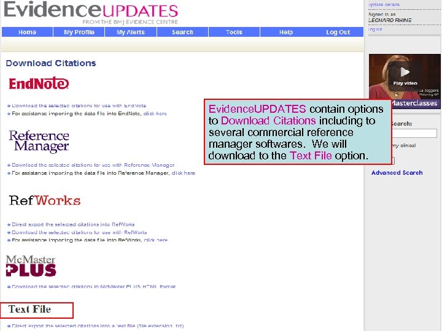Go to My Profile
The image size is (442, 331).
click(79, 32)
